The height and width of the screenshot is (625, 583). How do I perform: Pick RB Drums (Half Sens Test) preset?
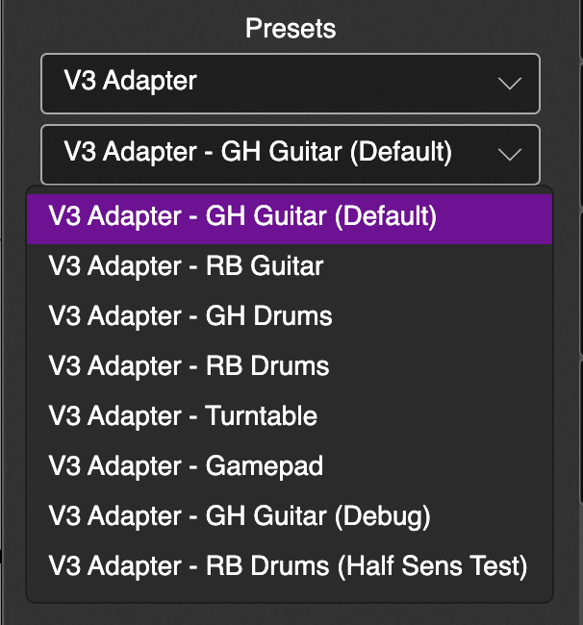pyautogui.click(x=288, y=566)
